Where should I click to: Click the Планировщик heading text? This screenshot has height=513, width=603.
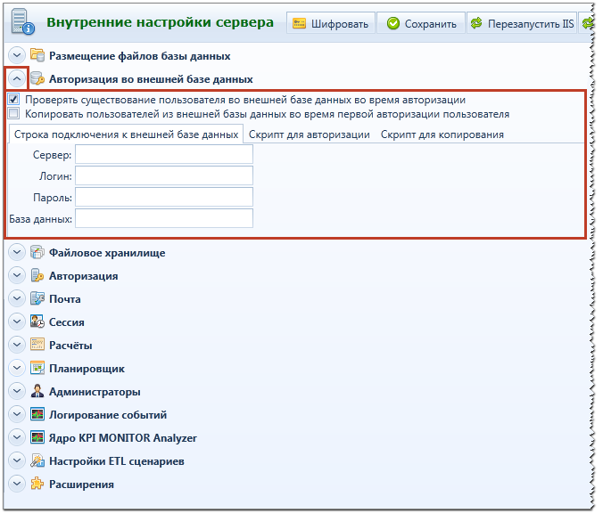(x=87, y=369)
